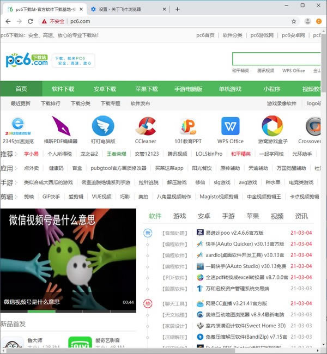Click the BandiZip list entry icon
The width and height of the screenshot is (327, 354).
pos(200,337)
